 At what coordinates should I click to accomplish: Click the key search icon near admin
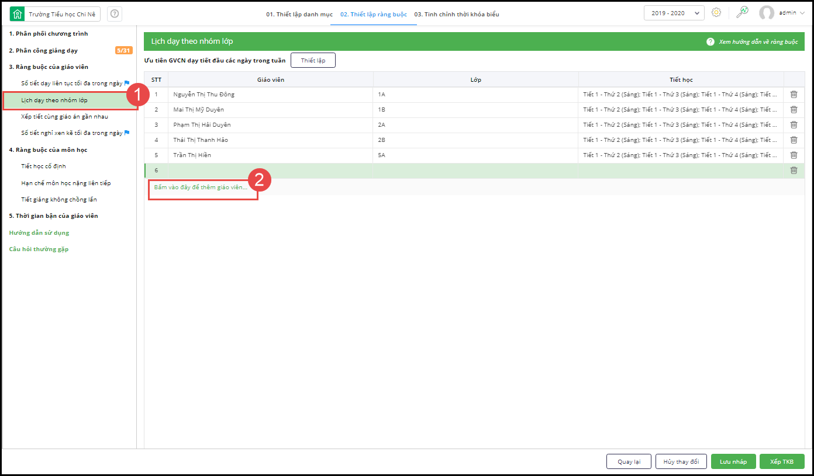742,13
